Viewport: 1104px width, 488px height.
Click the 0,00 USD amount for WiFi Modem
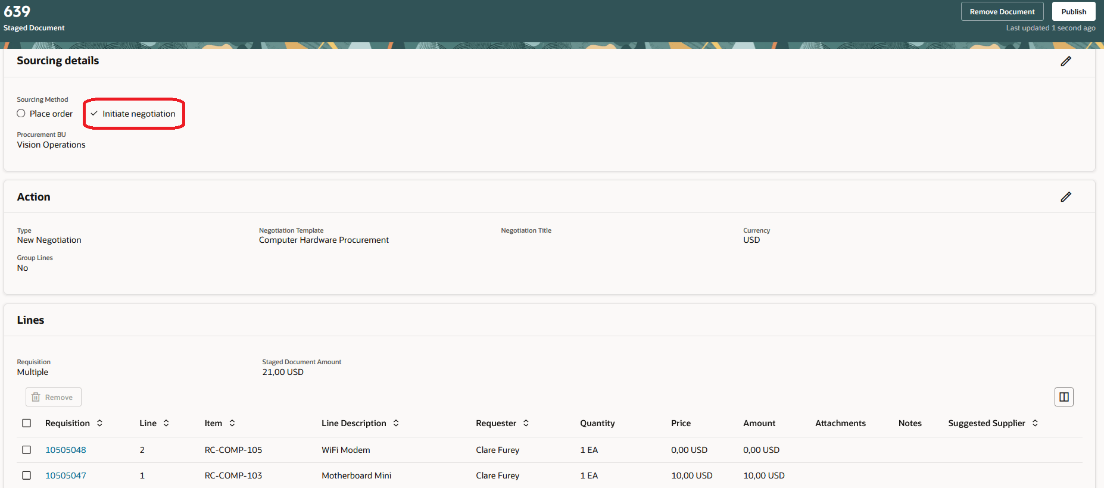pyautogui.click(x=761, y=450)
